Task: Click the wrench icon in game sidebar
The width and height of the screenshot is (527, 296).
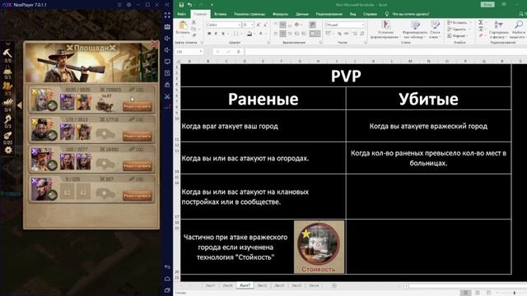Action: pyautogui.click(x=7, y=118)
